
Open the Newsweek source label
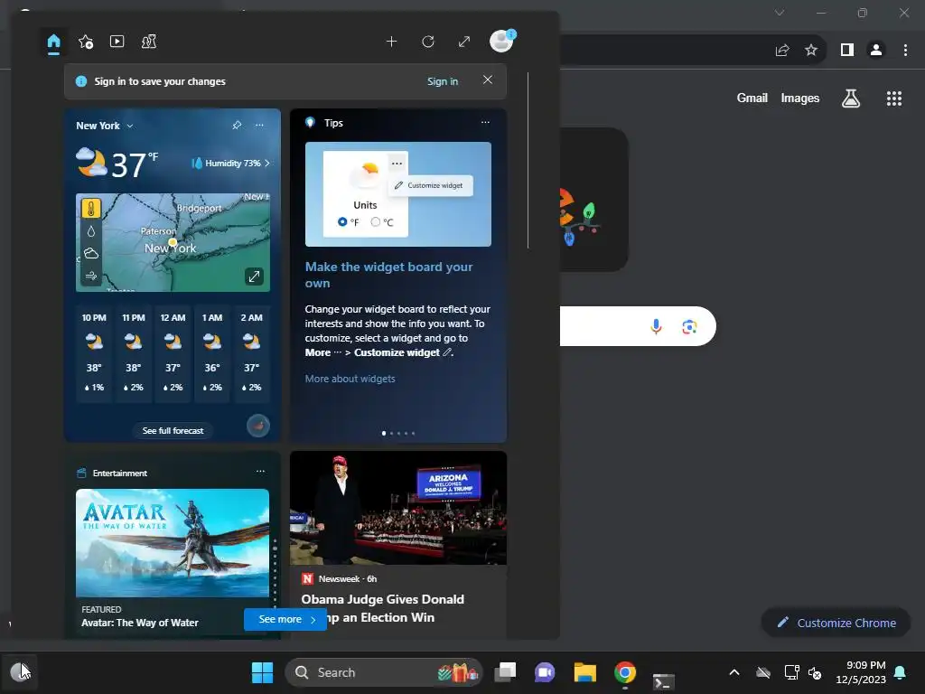click(339, 579)
